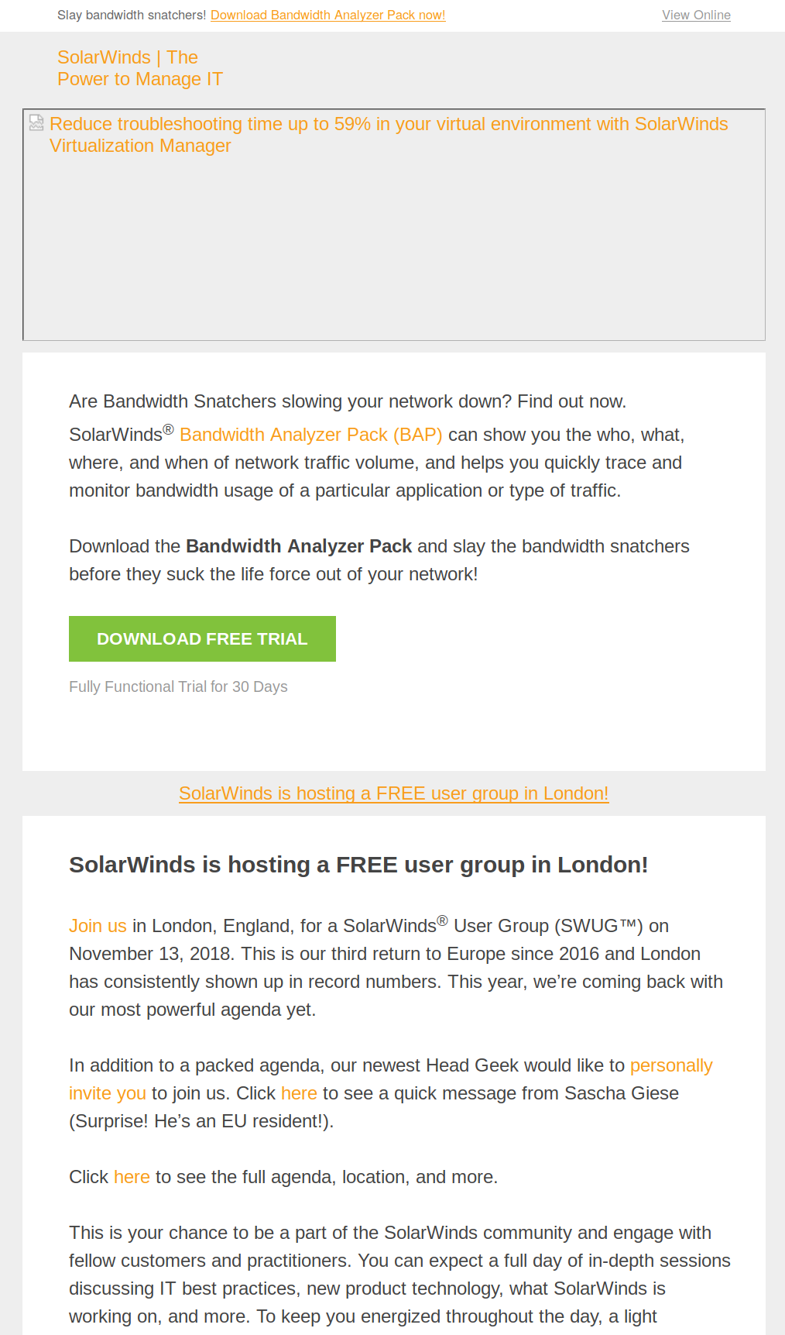This screenshot has height=1335, width=785.
Task: Click here link for full agenda
Action: click(132, 1177)
